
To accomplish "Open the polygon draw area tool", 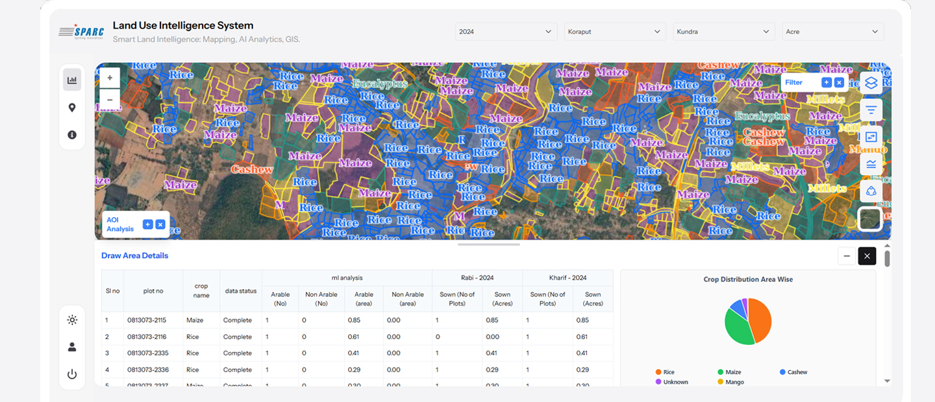I will (871, 191).
